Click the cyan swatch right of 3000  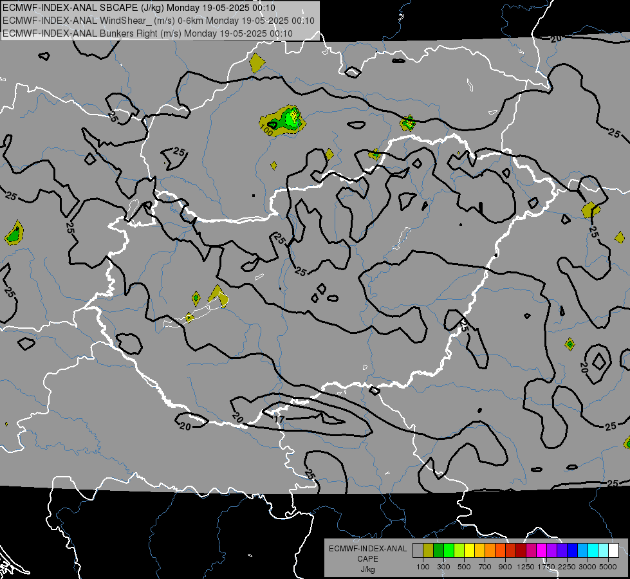tap(593, 551)
